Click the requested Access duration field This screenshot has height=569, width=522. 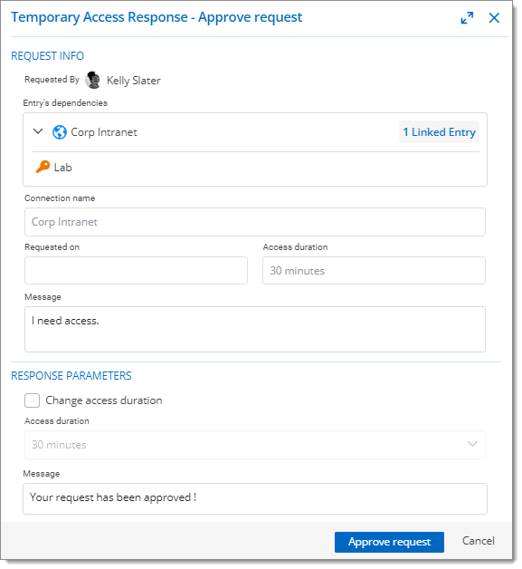coord(374,271)
